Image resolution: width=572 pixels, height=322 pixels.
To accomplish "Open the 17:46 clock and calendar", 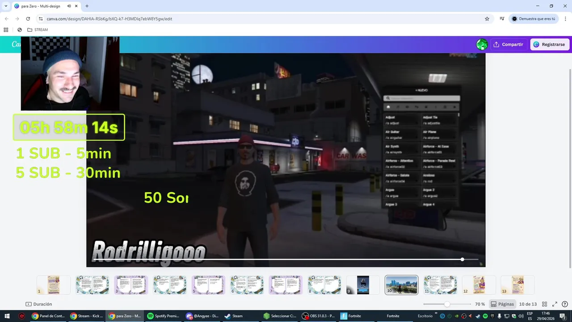I will coord(546,316).
